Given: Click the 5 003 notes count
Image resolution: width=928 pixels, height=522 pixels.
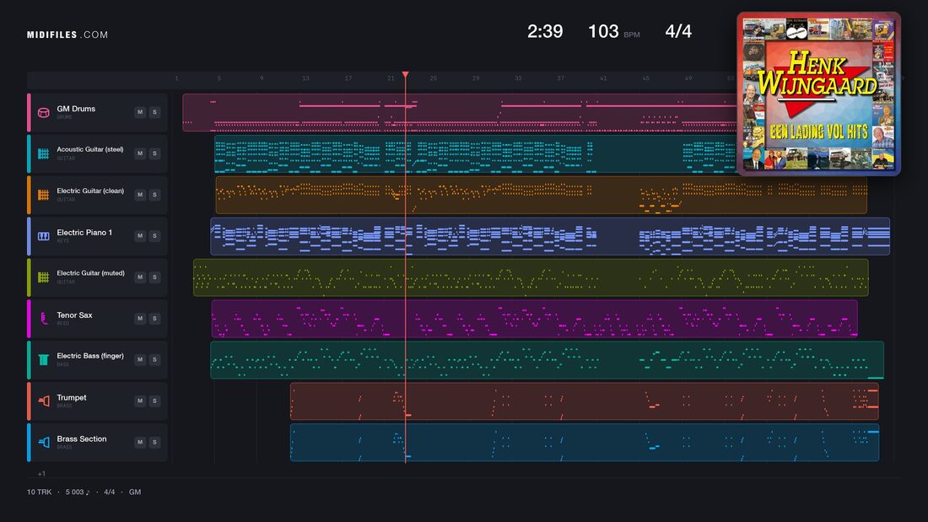Looking at the screenshot, I should click(x=78, y=492).
